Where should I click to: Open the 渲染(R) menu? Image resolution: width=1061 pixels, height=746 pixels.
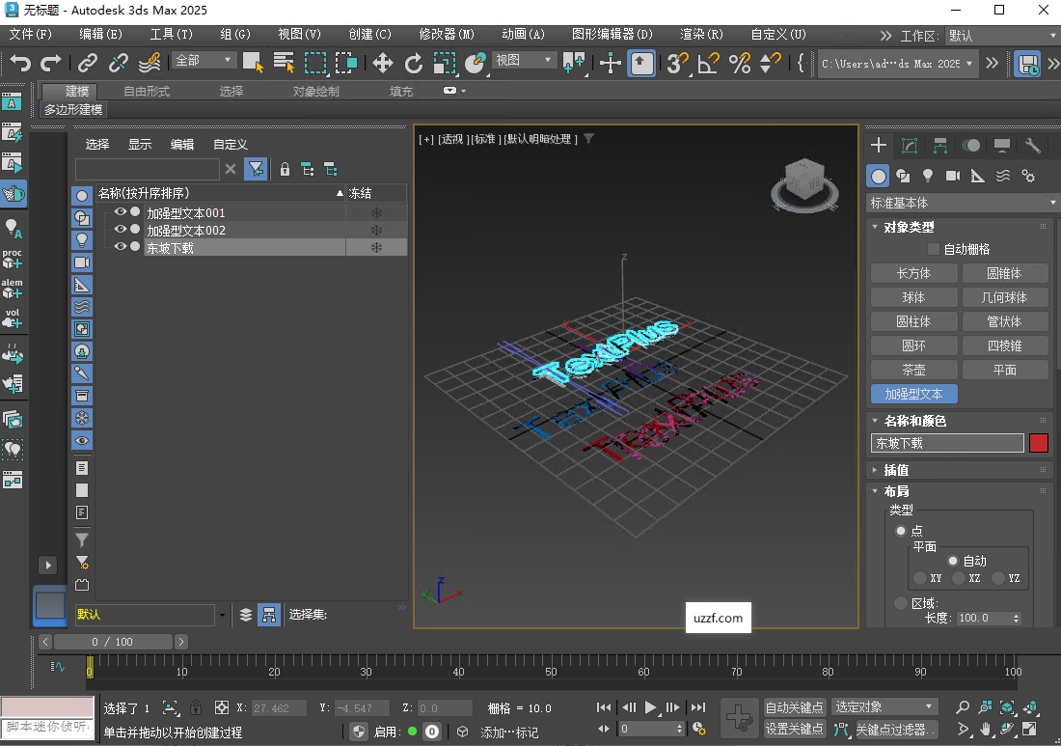pos(701,34)
